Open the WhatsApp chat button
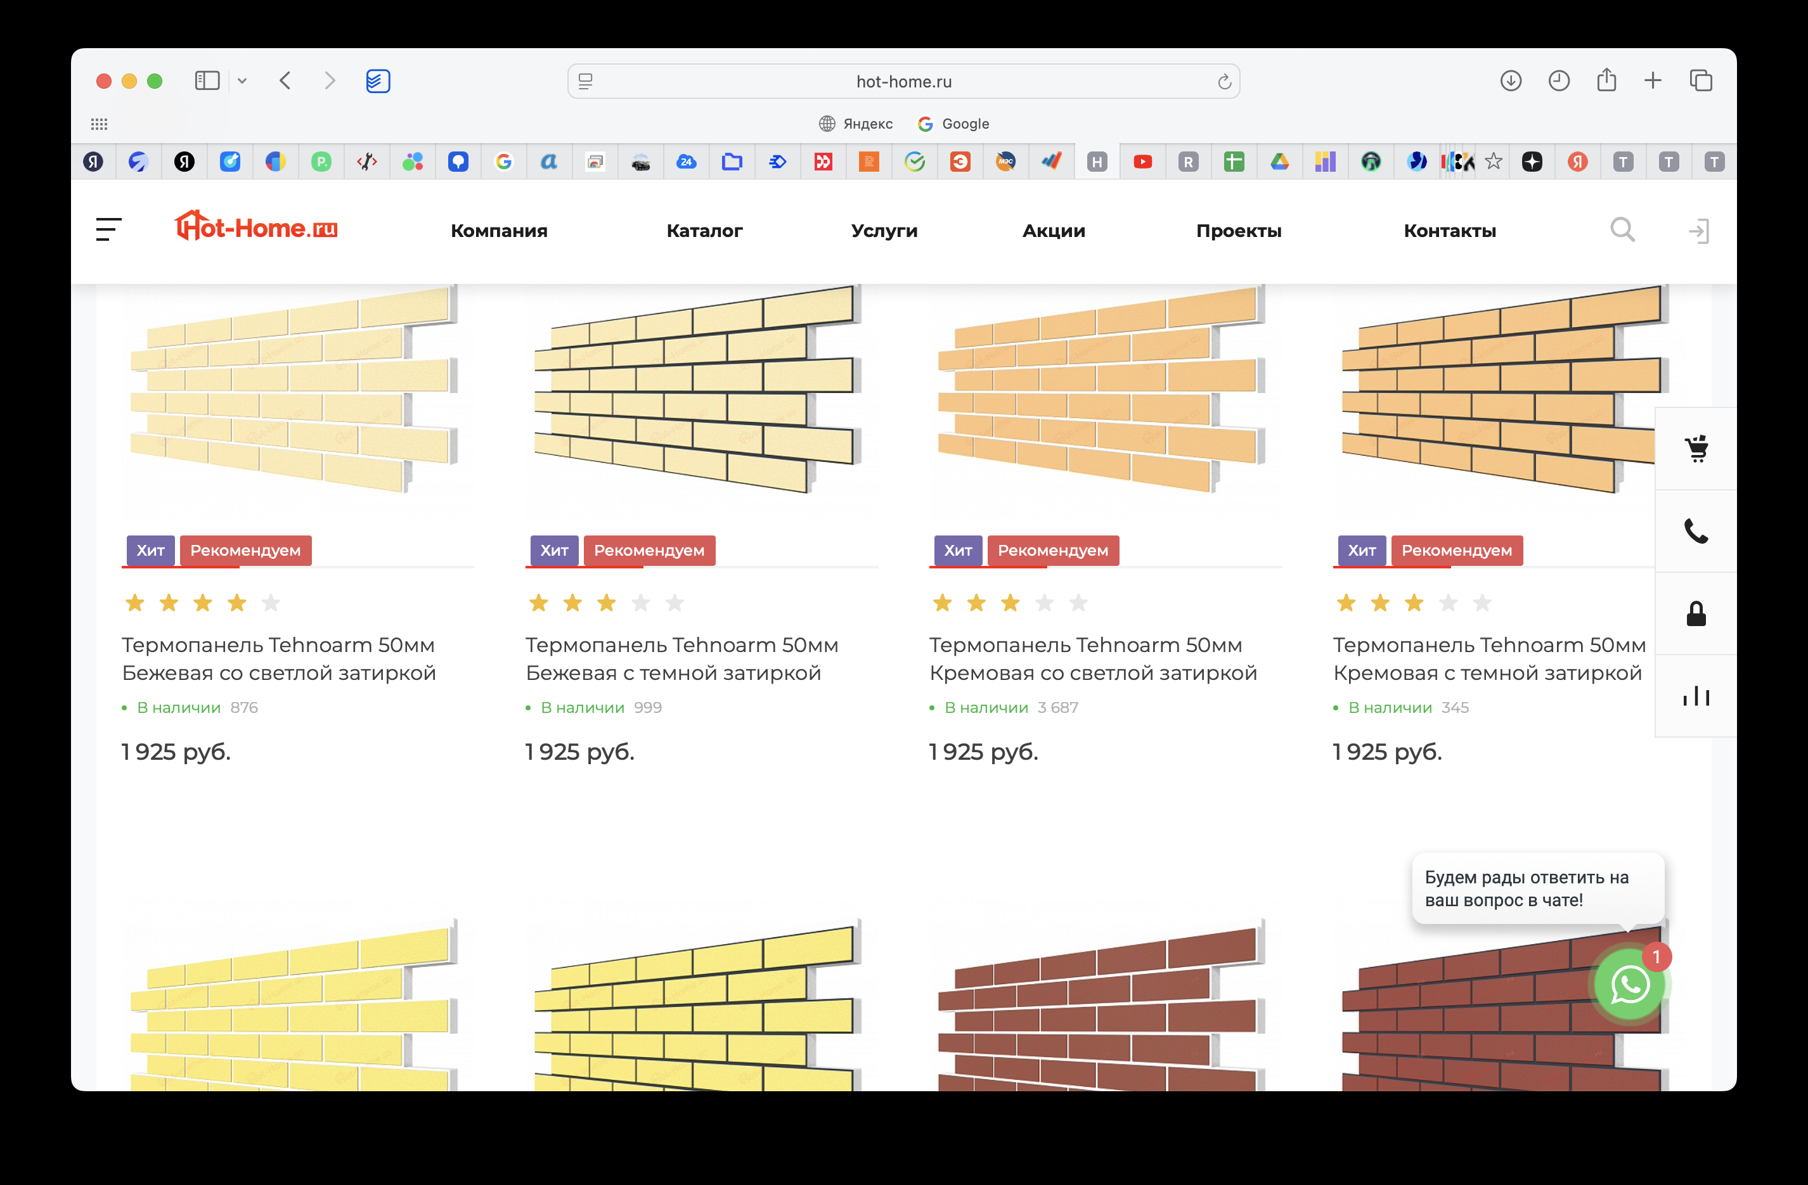Screen dimensions: 1808x1185 click(1629, 985)
